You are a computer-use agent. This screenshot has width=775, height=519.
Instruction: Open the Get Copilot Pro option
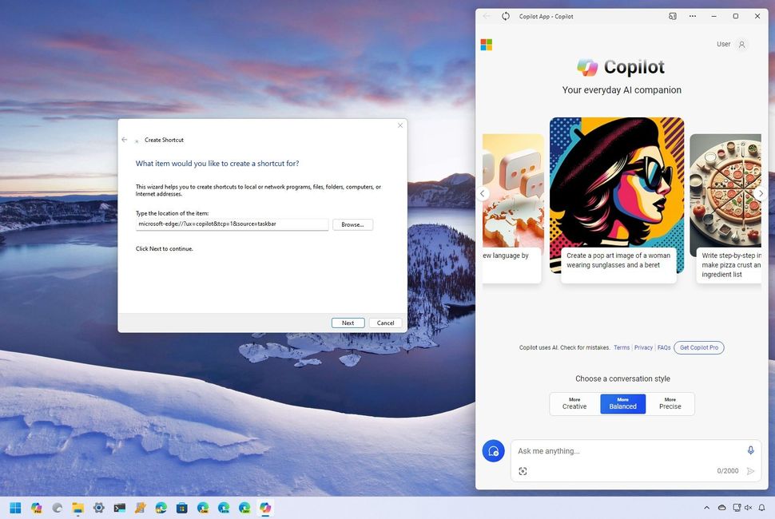[698, 347]
